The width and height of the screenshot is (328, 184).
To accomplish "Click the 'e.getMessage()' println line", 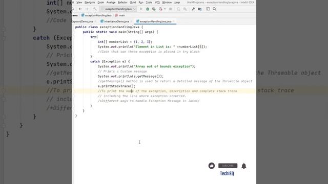I will [131, 76].
